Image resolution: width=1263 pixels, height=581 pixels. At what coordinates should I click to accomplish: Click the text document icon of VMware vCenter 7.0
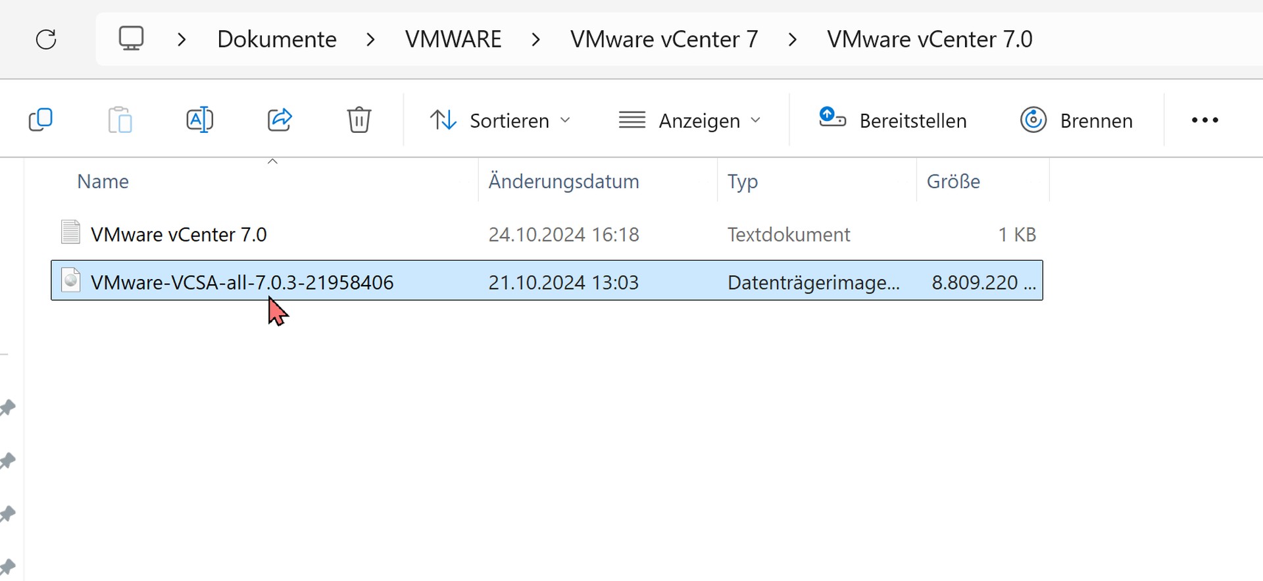70,232
